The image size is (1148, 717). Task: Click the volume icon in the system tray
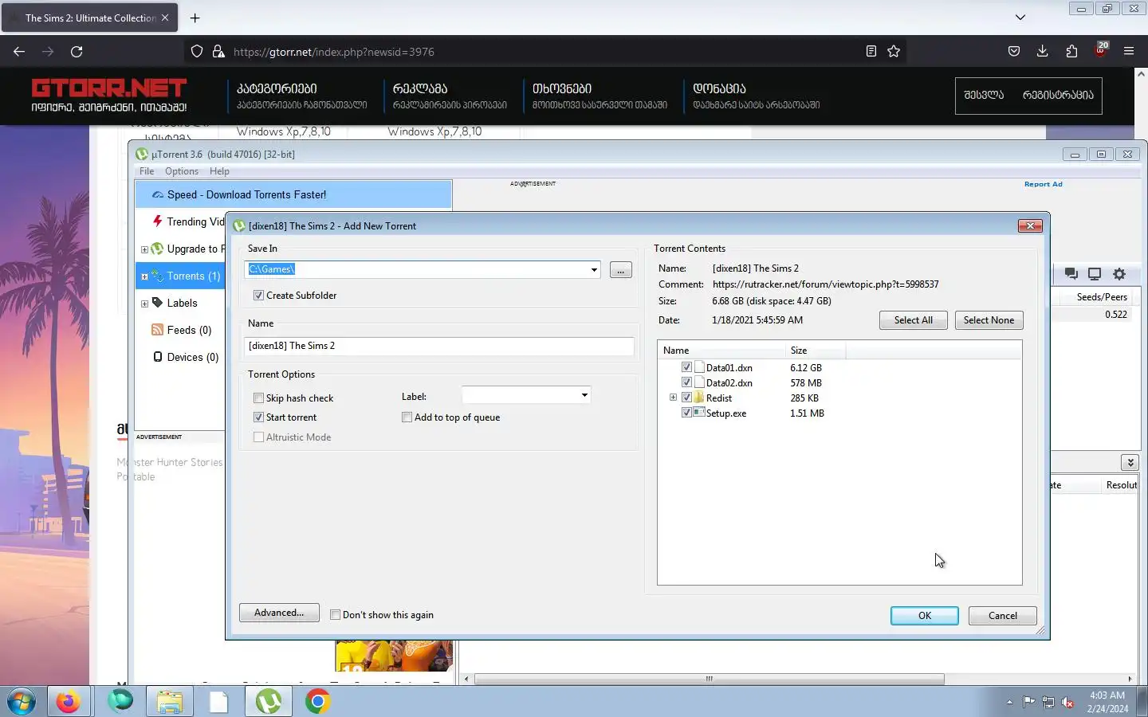(x=1067, y=702)
